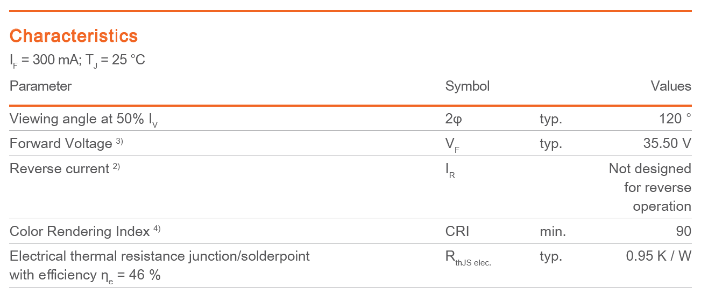This screenshot has width=708, height=295.
Task: Select the Electrical thermal resistance junction/solderpoint text
Action: point(160,256)
